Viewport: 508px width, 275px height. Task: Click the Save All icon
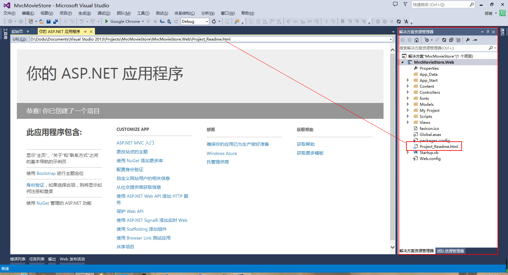pos(56,22)
